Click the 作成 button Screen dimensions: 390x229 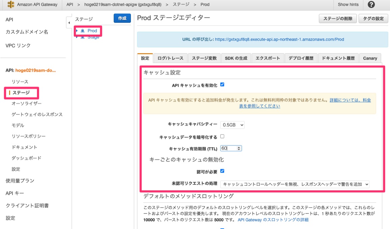click(x=122, y=19)
